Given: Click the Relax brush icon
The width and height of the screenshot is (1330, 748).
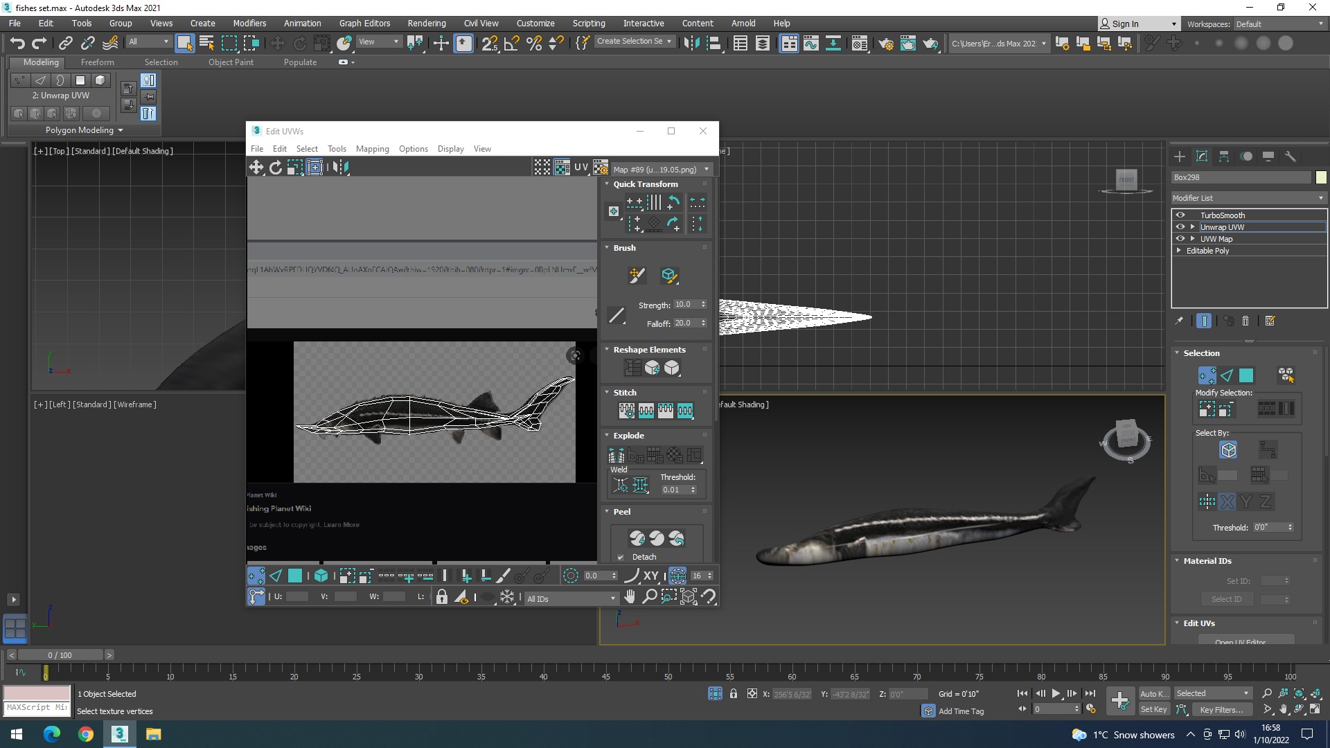Looking at the screenshot, I should pos(668,275).
